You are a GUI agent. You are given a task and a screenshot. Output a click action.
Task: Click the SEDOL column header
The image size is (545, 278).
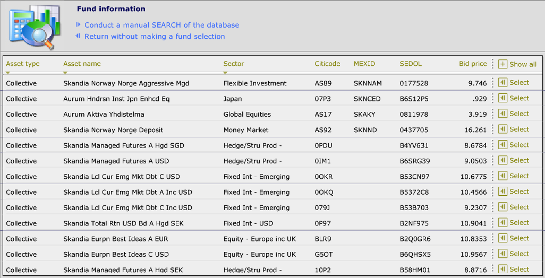pyautogui.click(x=411, y=64)
